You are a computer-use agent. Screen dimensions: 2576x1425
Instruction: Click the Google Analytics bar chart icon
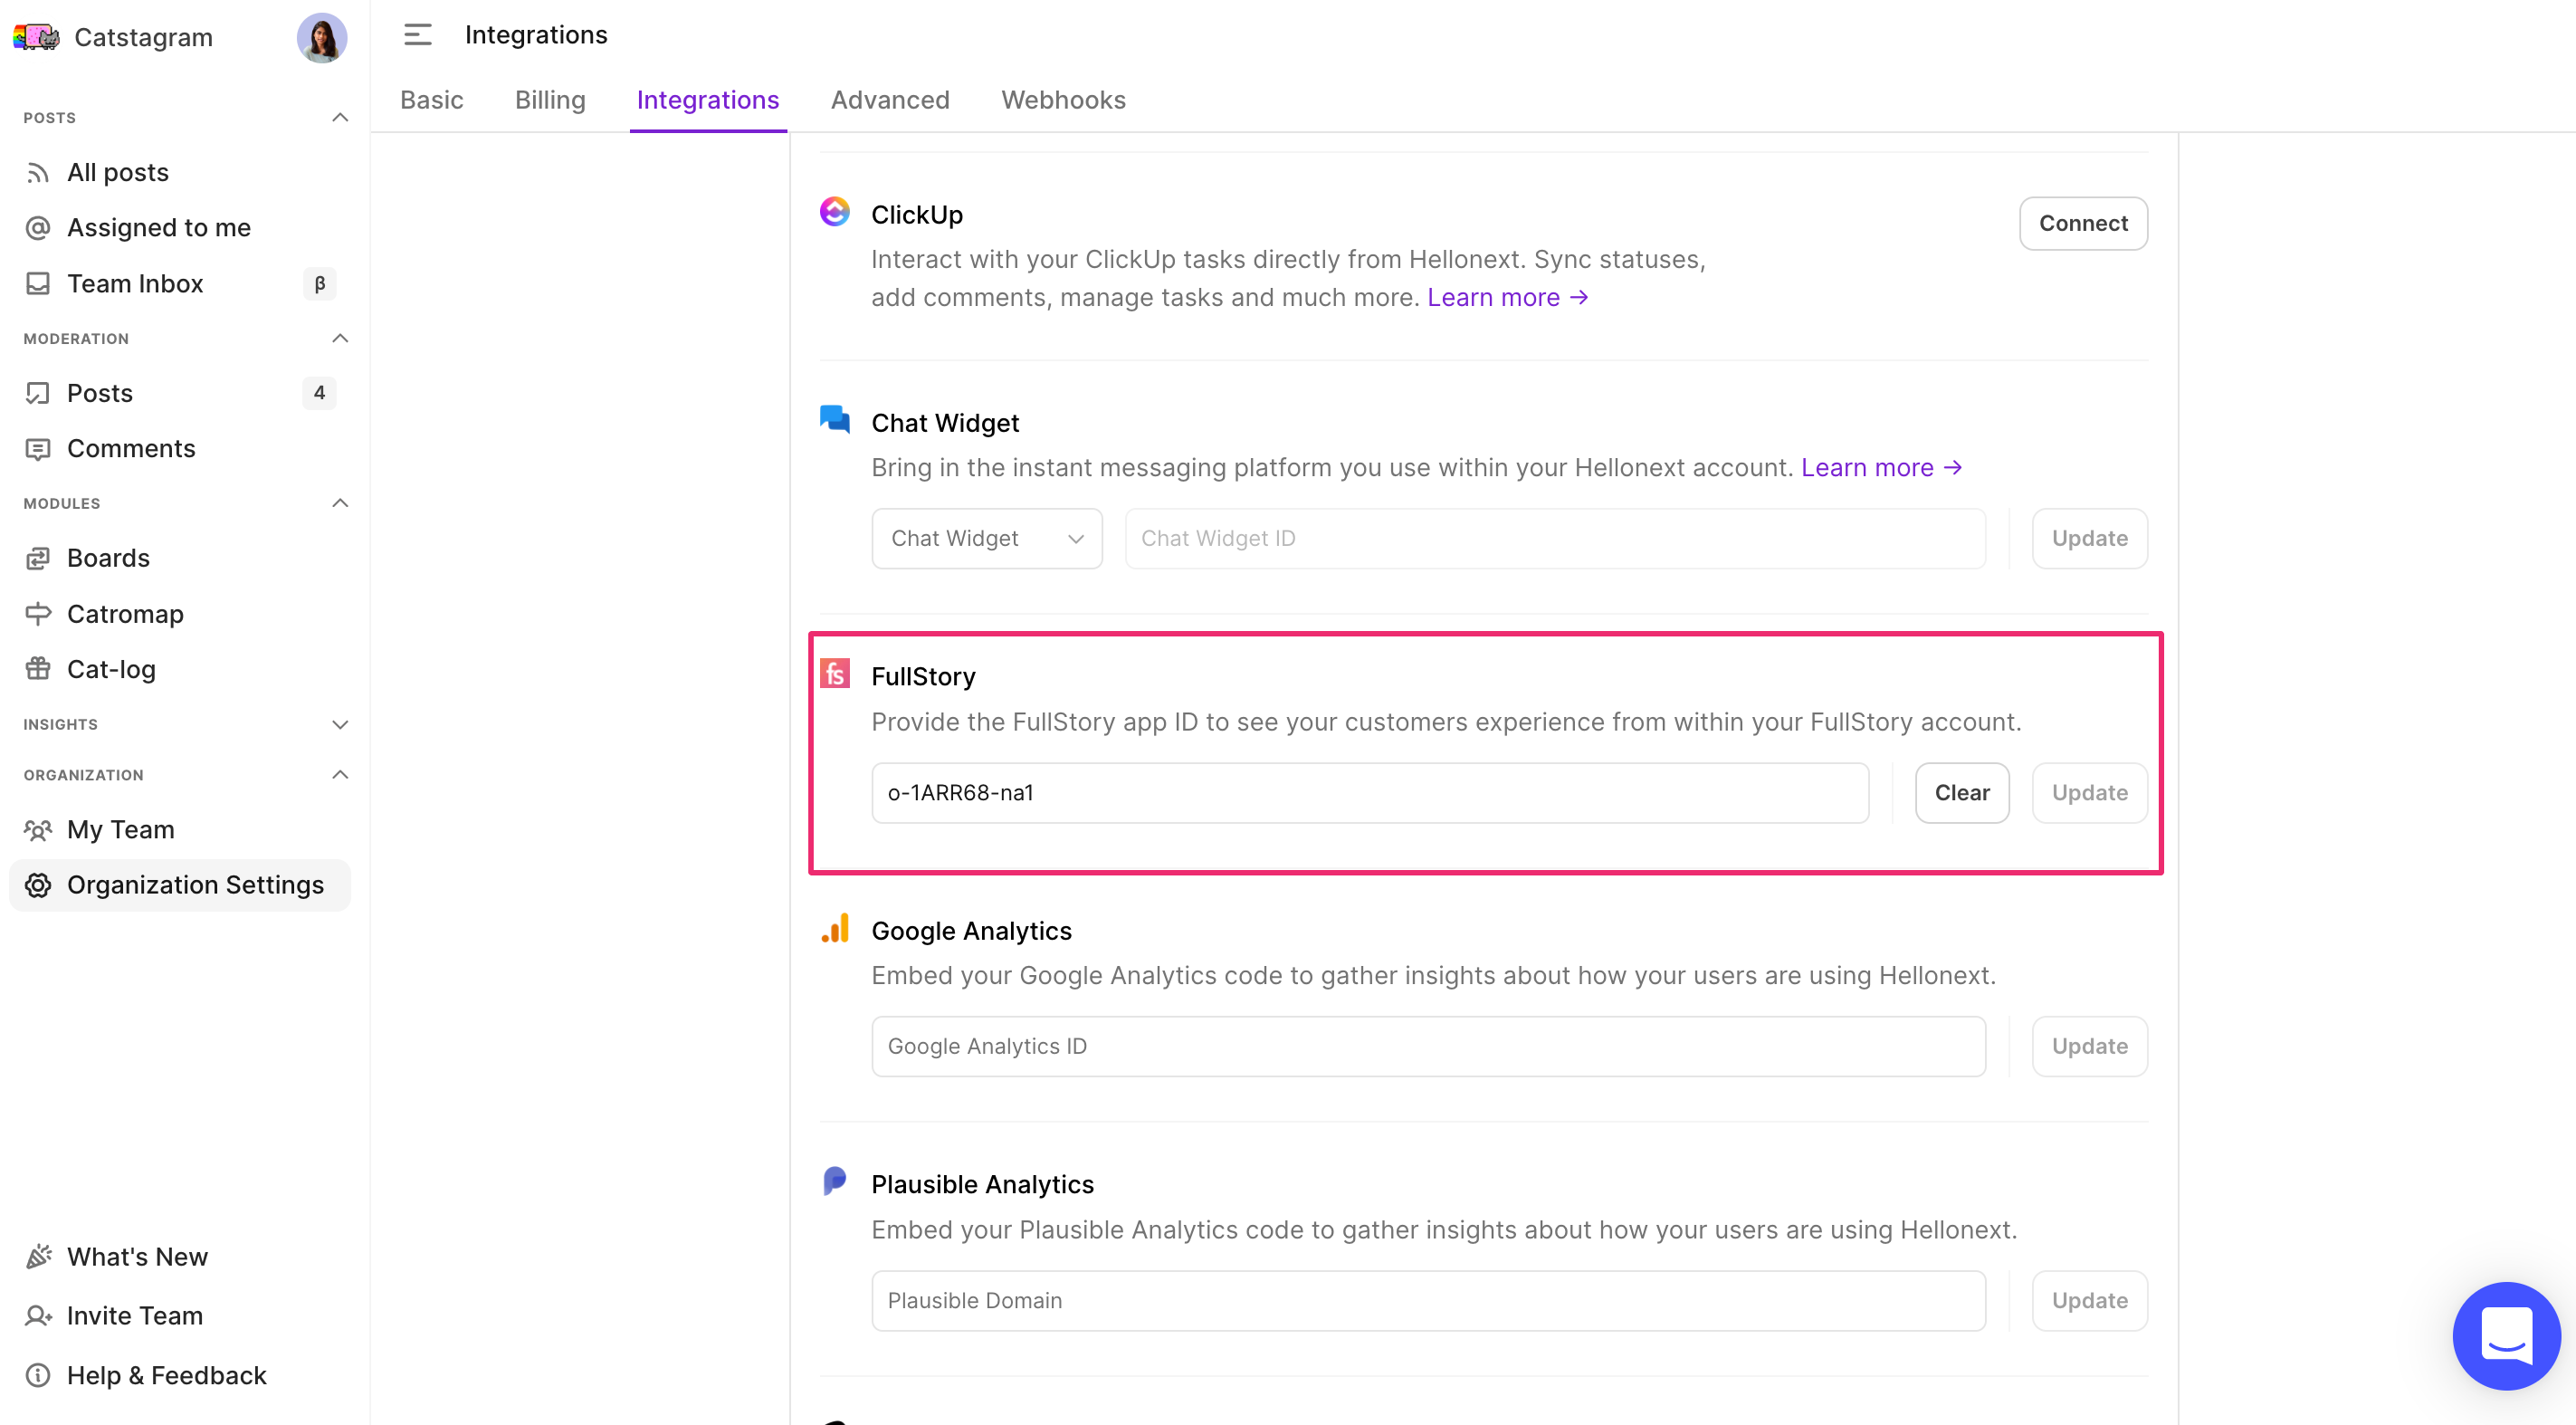835,928
